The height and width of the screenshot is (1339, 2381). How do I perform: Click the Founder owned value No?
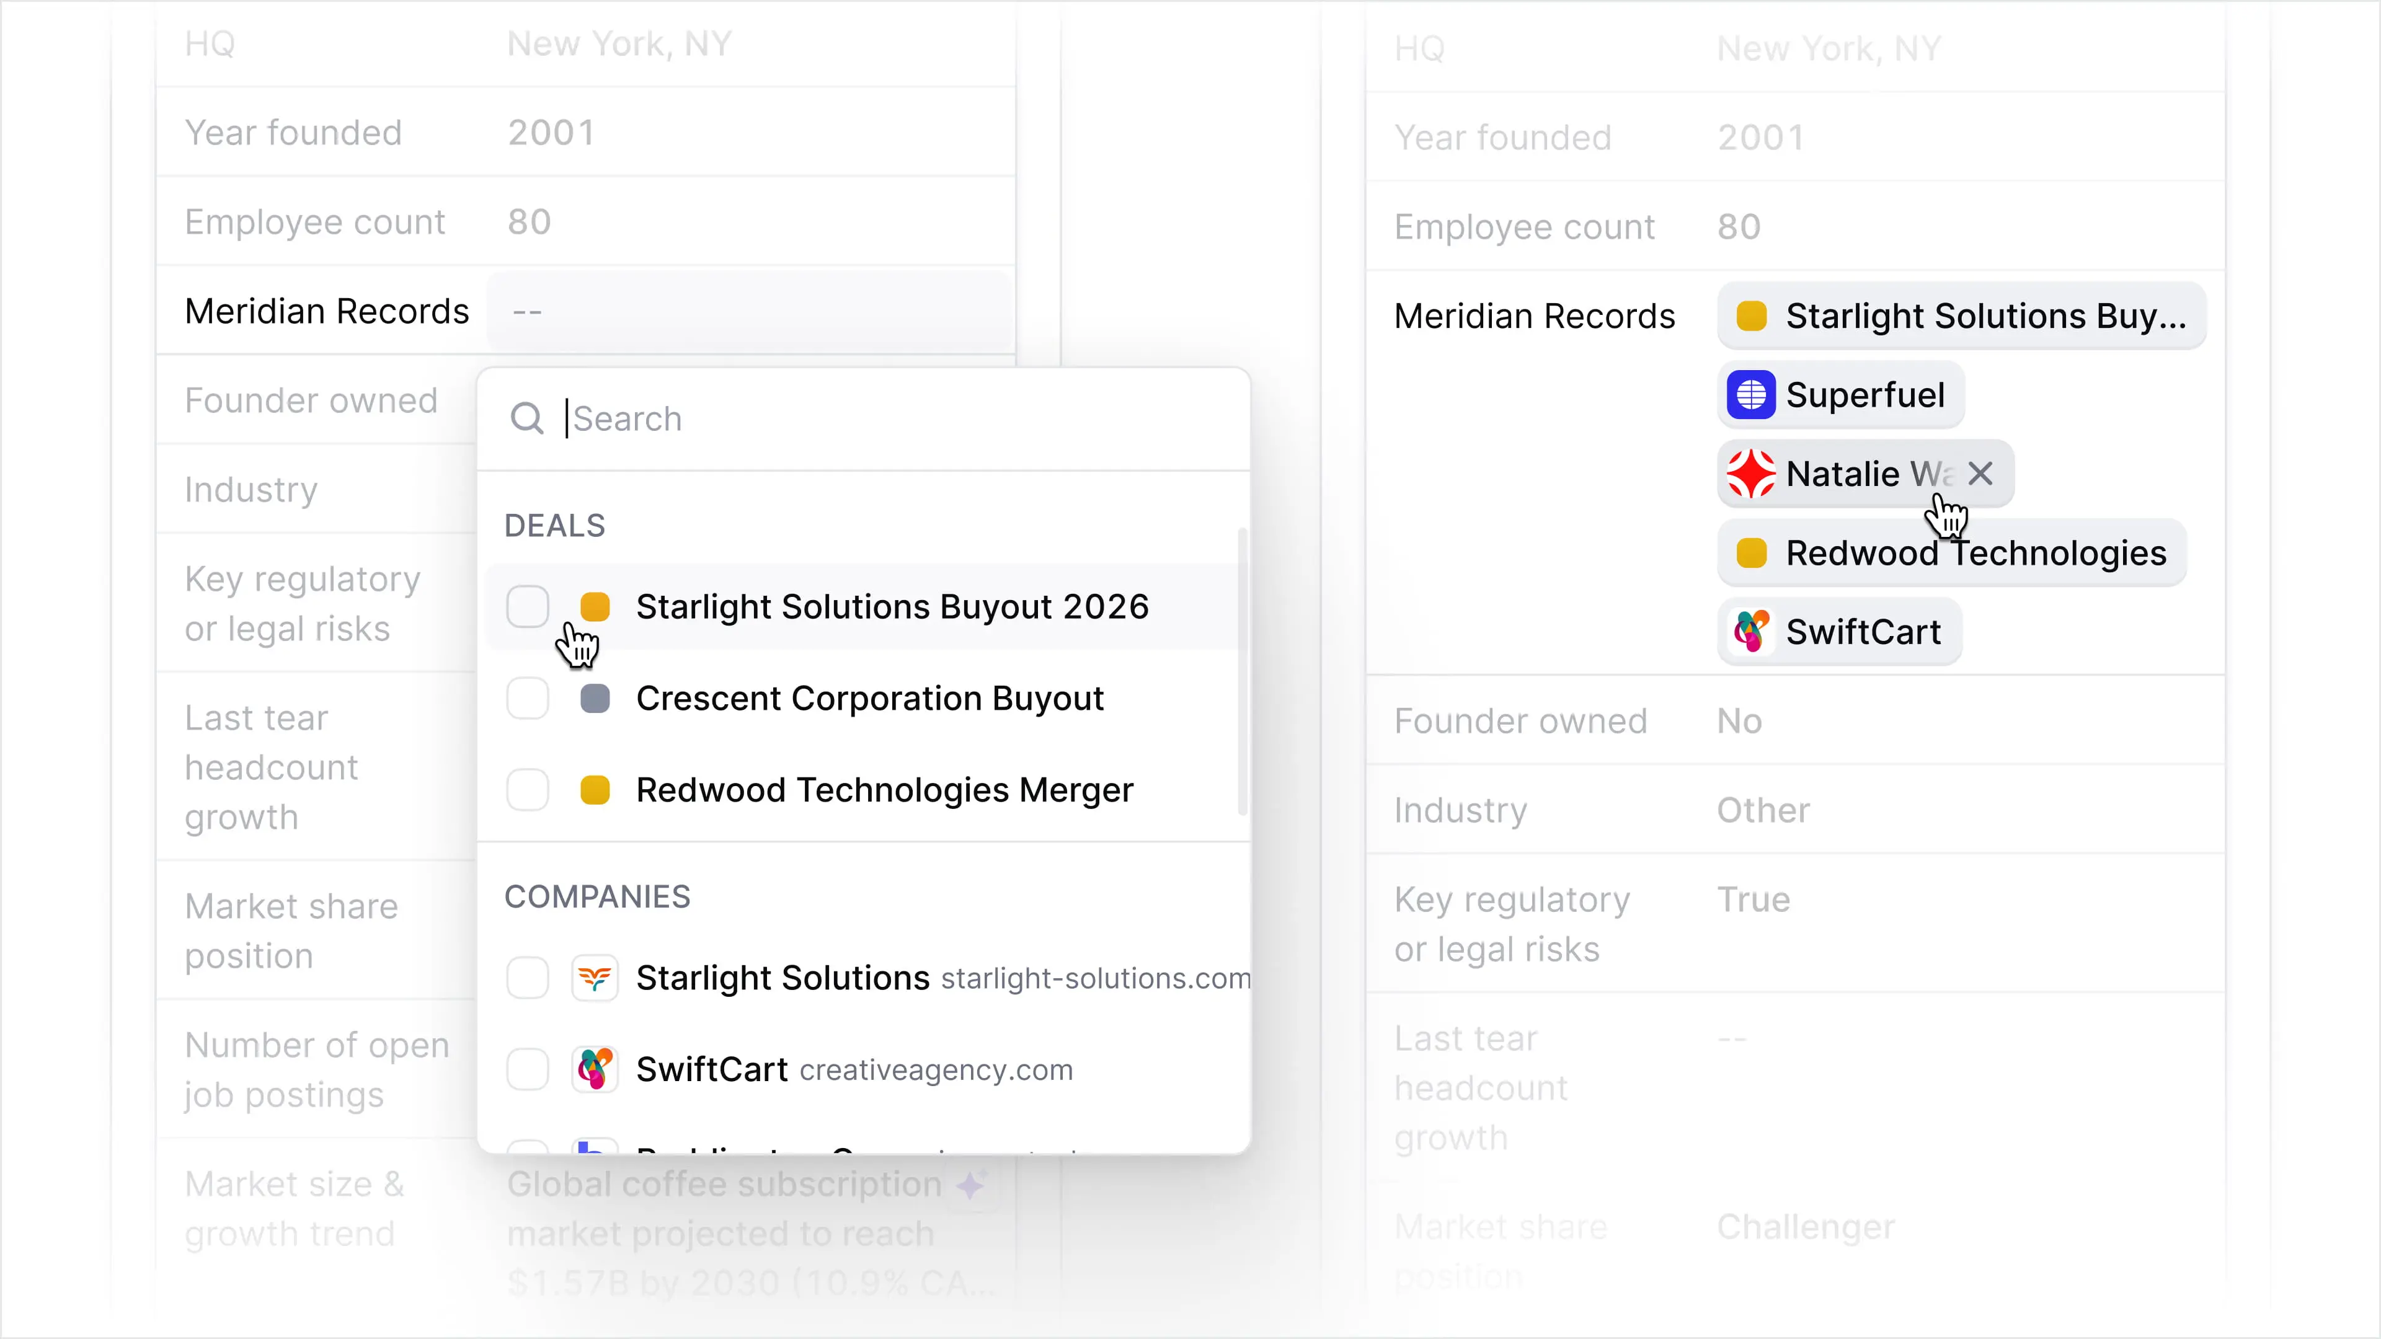point(1739,722)
